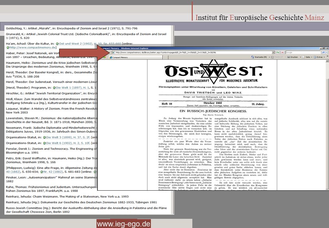
Task: Click the green Refresh page button
Action: (x=278, y=53)
